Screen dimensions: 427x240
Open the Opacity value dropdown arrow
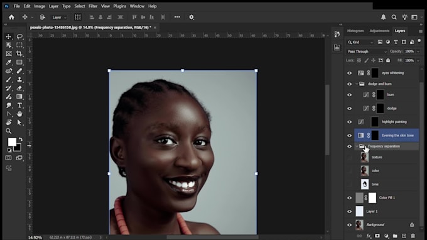[418, 52]
